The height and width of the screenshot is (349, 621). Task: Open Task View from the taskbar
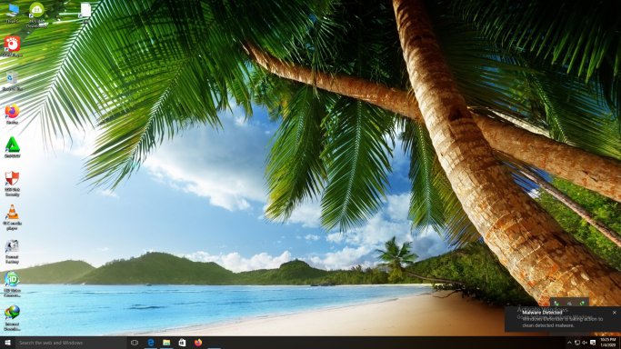(135, 343)
